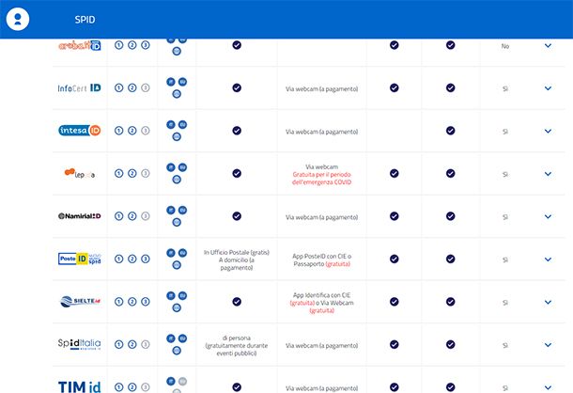Image resolution: width=573 pixels, height=393 pixels.
Task: Click 'Sì' value in Poste ID row
Action: tap(505, 259)
